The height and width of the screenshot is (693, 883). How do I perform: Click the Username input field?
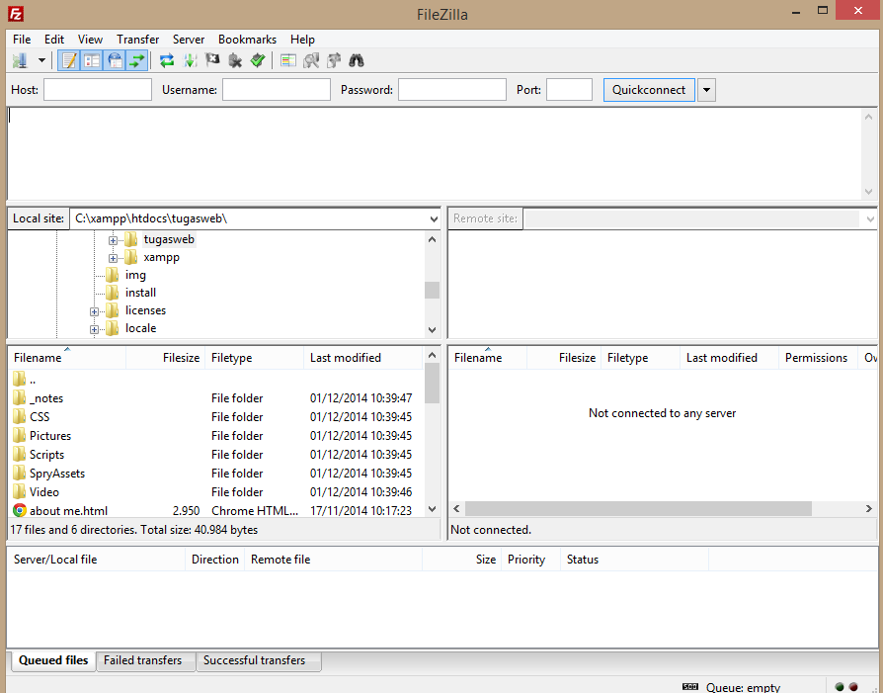[277, 90]
